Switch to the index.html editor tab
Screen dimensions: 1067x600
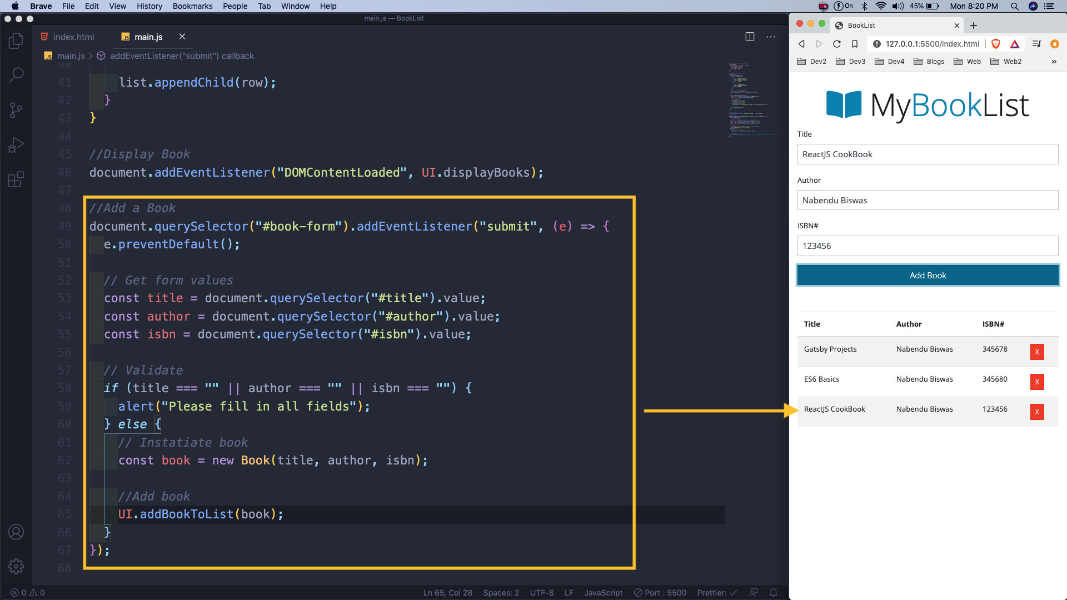click(67, 37)
